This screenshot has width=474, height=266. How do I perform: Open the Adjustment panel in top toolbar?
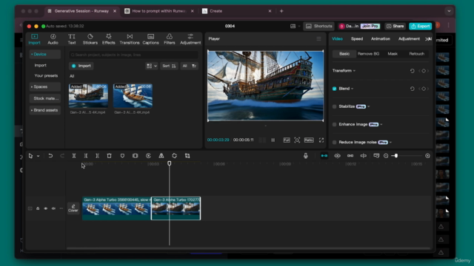coord(190,39)
